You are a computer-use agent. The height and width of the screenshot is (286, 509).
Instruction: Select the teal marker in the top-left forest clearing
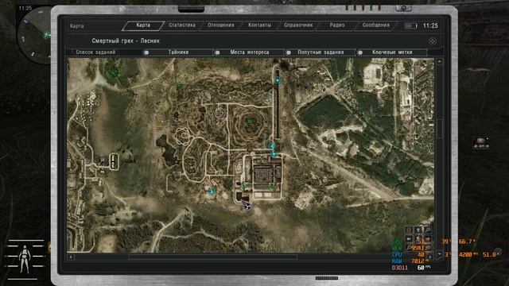(113, 74)
